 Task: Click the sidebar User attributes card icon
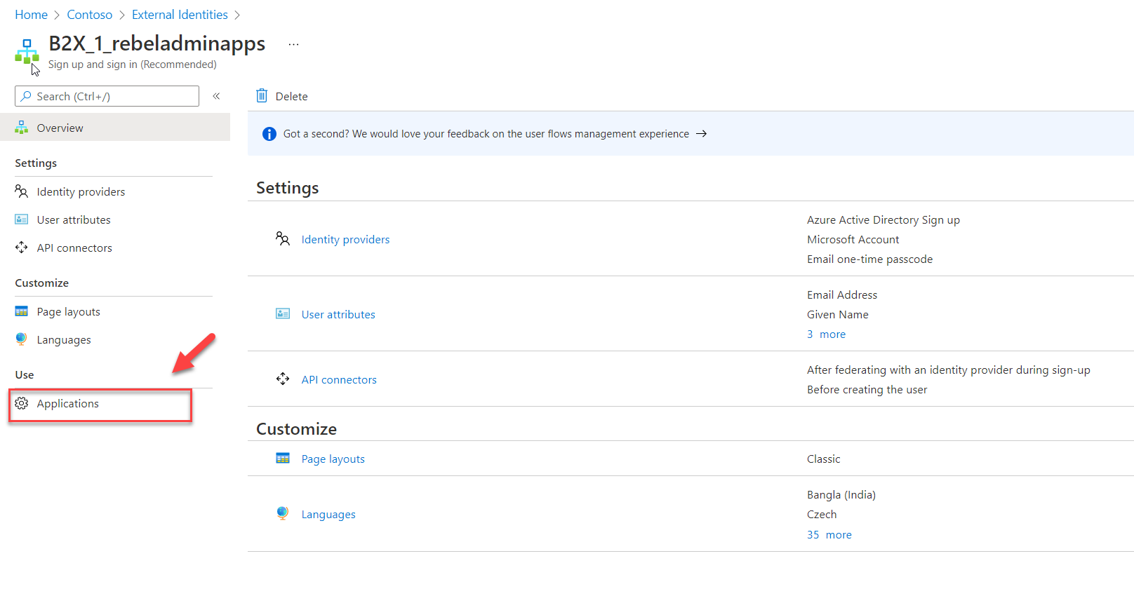click(22, 219)
